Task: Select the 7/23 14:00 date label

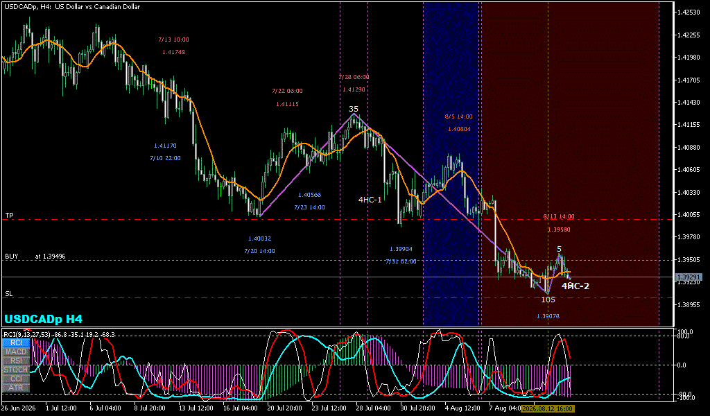Action: 310,207
